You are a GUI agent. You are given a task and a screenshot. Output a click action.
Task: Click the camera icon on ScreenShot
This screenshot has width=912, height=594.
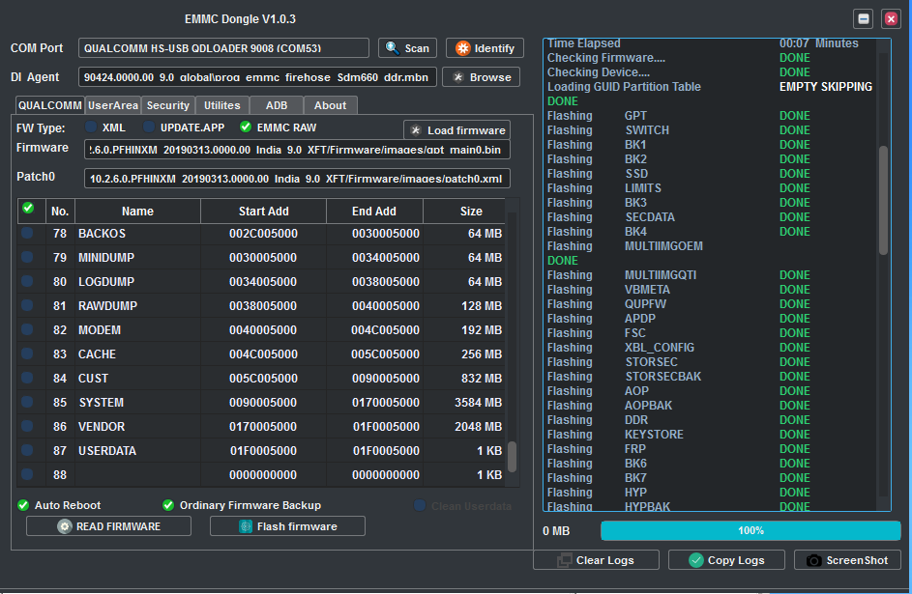813,560
